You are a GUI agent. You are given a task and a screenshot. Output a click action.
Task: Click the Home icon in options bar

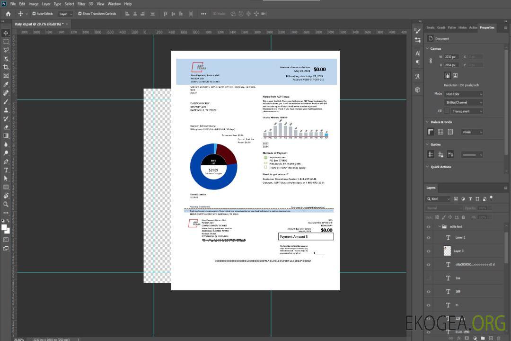[x=8, y=14]
